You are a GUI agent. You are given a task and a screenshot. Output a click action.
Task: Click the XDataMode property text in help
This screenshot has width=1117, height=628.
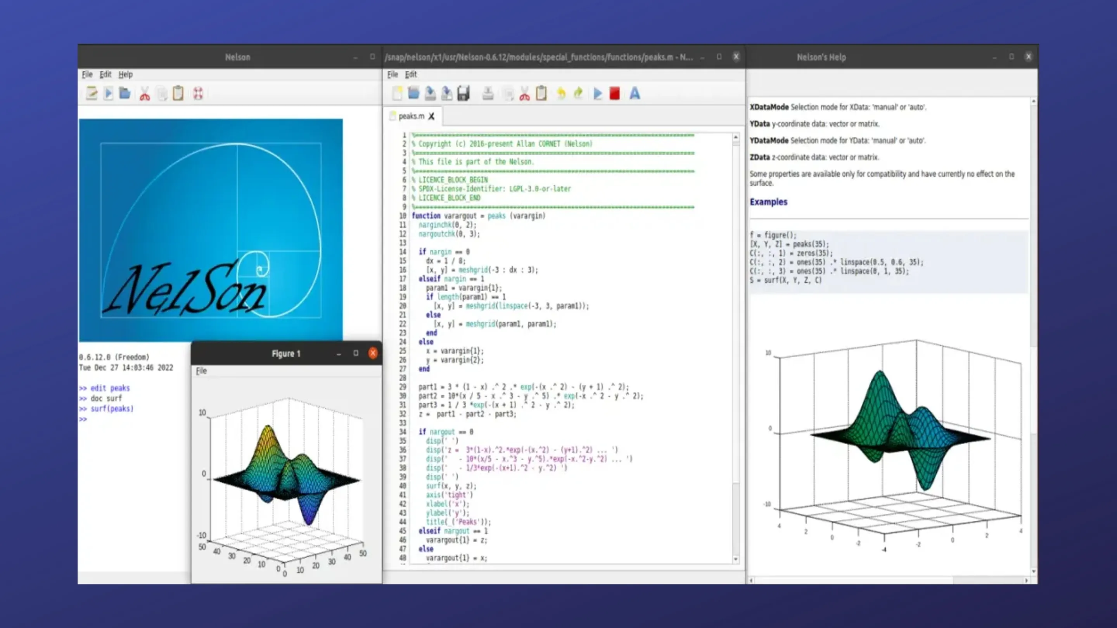pos(838,107)
